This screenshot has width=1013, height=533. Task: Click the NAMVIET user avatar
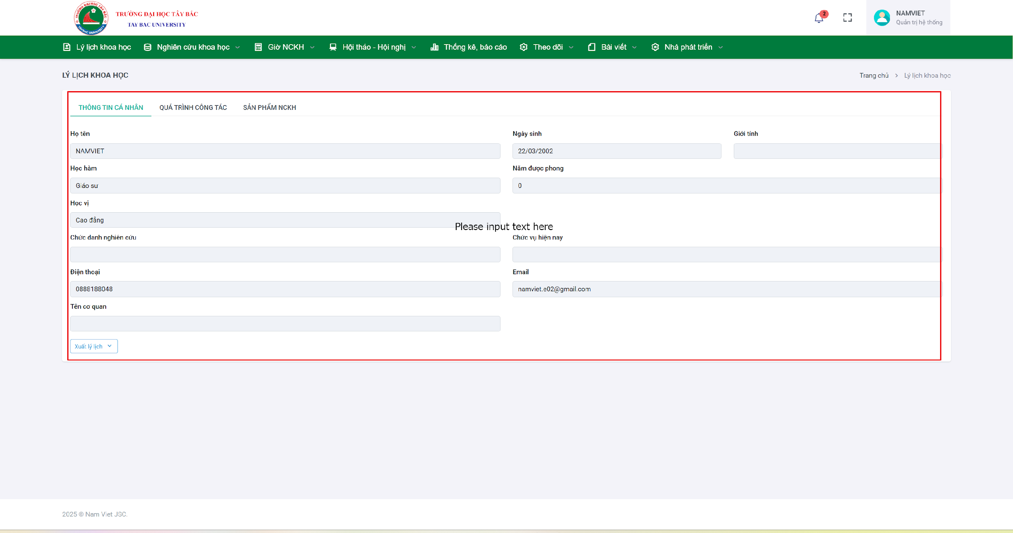pyautogui.click(x=882, y=17)
